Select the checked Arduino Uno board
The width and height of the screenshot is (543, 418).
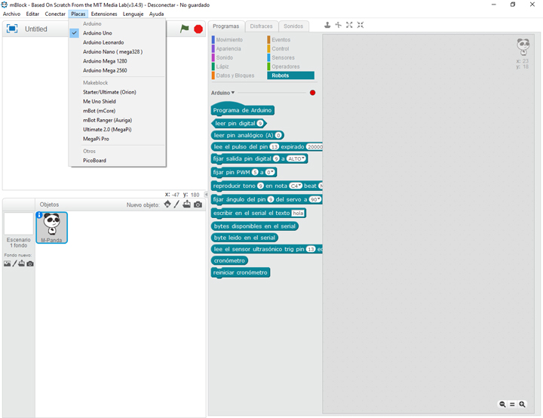click(97, 33)
